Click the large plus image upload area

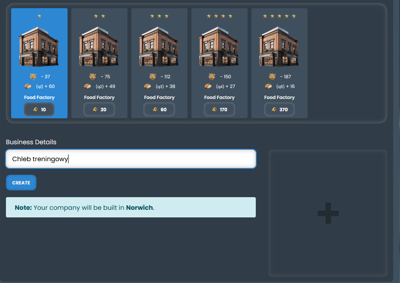(x=328, y=213)
